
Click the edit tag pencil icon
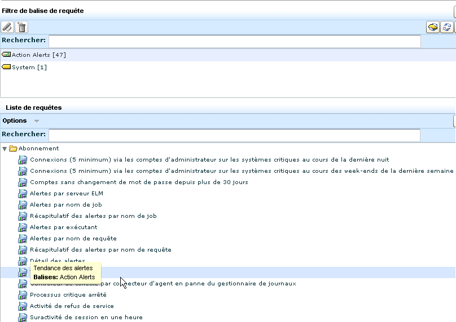point(7,27)
